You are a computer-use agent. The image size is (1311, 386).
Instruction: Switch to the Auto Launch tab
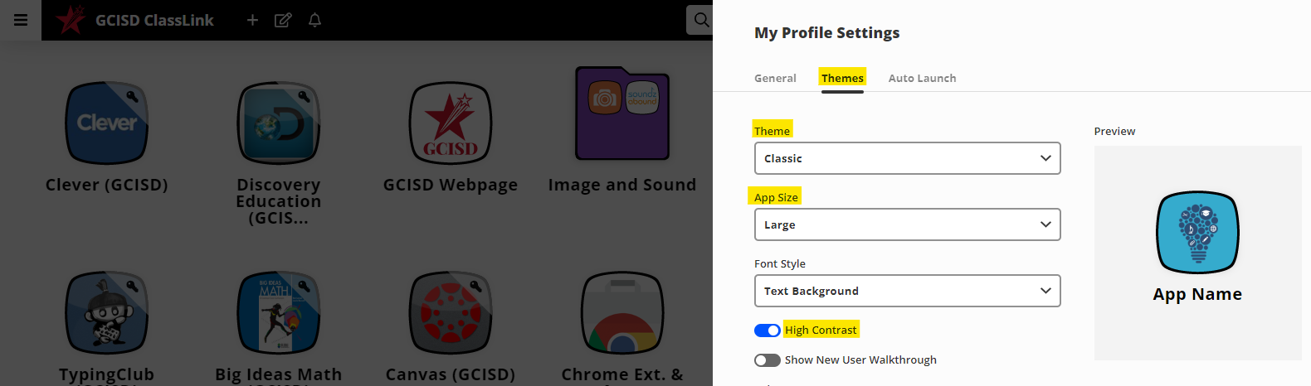click(922, 78)
